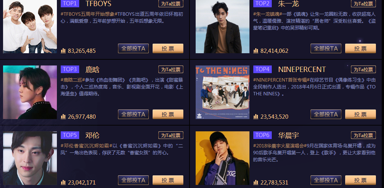Click bar chart icon beside 26,977,480

coord(63,116)
